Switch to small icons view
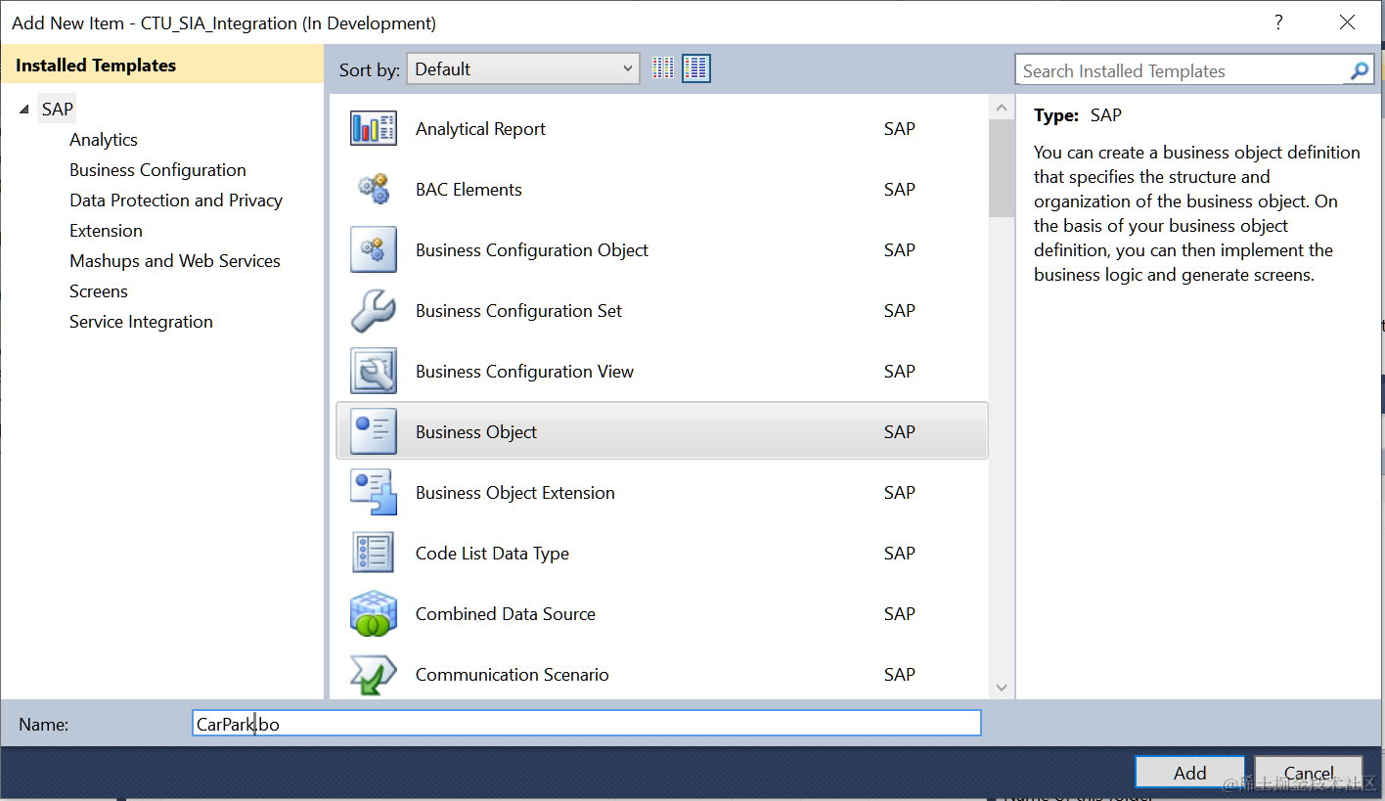This screenshot has width=1385, height=801. tap(663, 68)
